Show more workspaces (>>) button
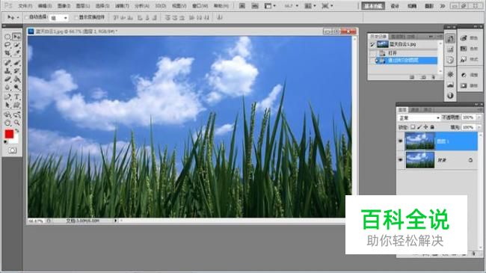This screenshot has height=273, width=486. [443, 6]
